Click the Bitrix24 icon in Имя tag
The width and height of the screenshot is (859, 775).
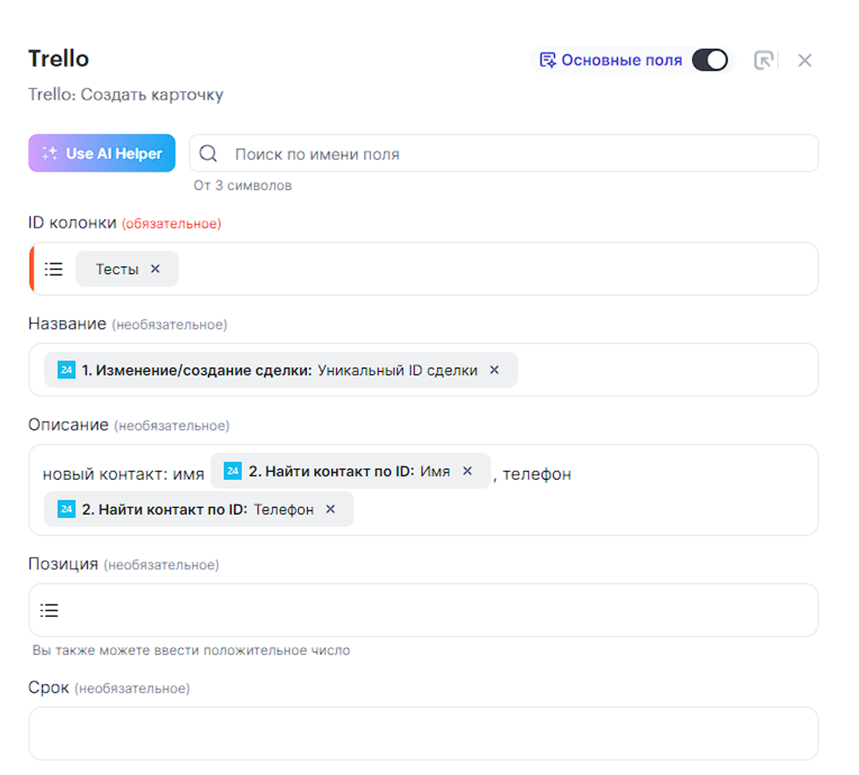coord(233,471)
